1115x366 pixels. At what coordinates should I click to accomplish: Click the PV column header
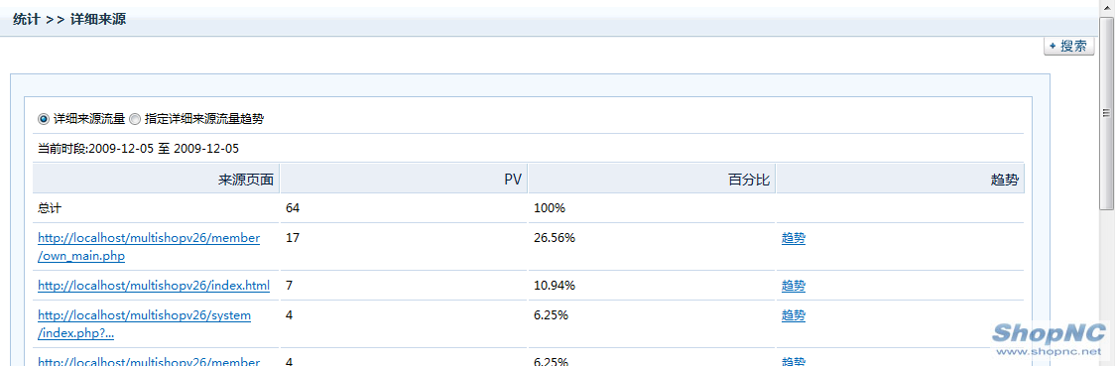click(404, 180)
